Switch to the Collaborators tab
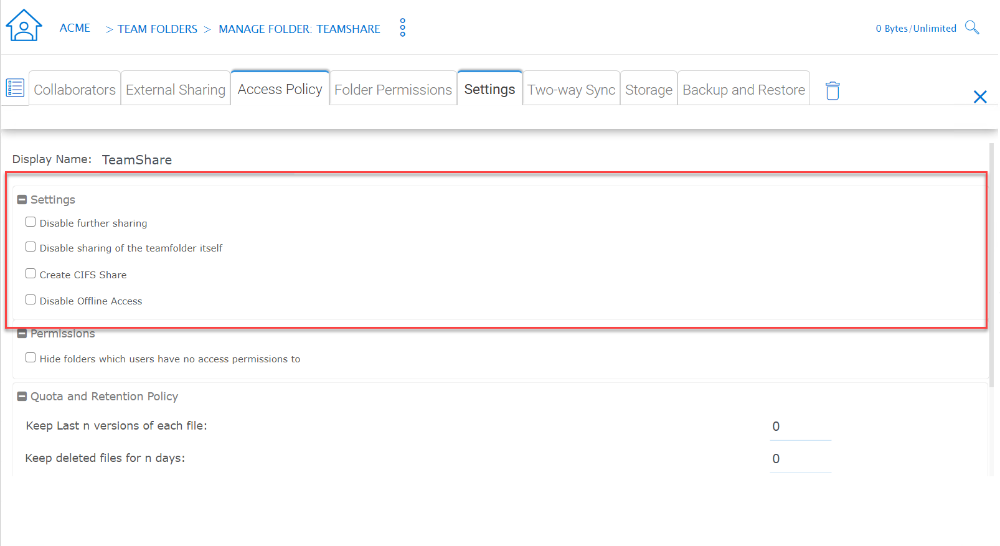Image resolution: width=1000 pixels, height=546 pixels. coord(75,89)
